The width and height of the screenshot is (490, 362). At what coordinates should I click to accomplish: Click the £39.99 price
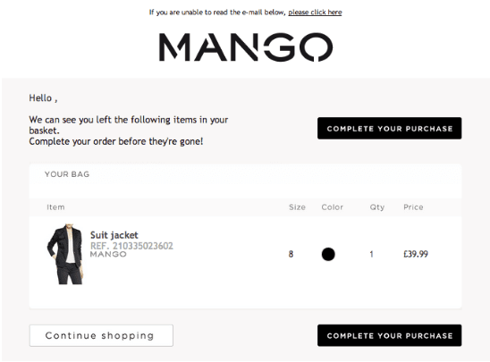coord(416,254)
